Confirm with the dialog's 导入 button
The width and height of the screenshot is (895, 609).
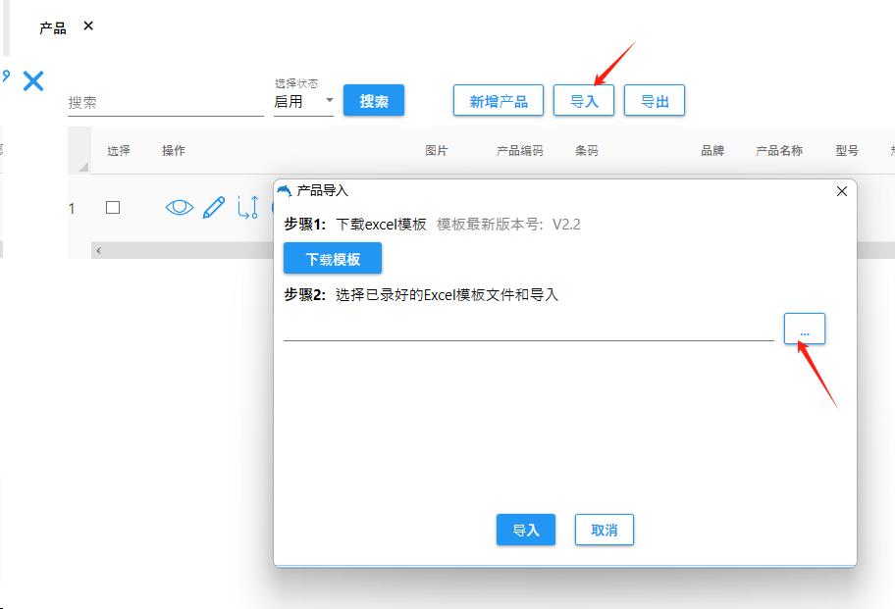pyautogui.click(x=526, y=530)
